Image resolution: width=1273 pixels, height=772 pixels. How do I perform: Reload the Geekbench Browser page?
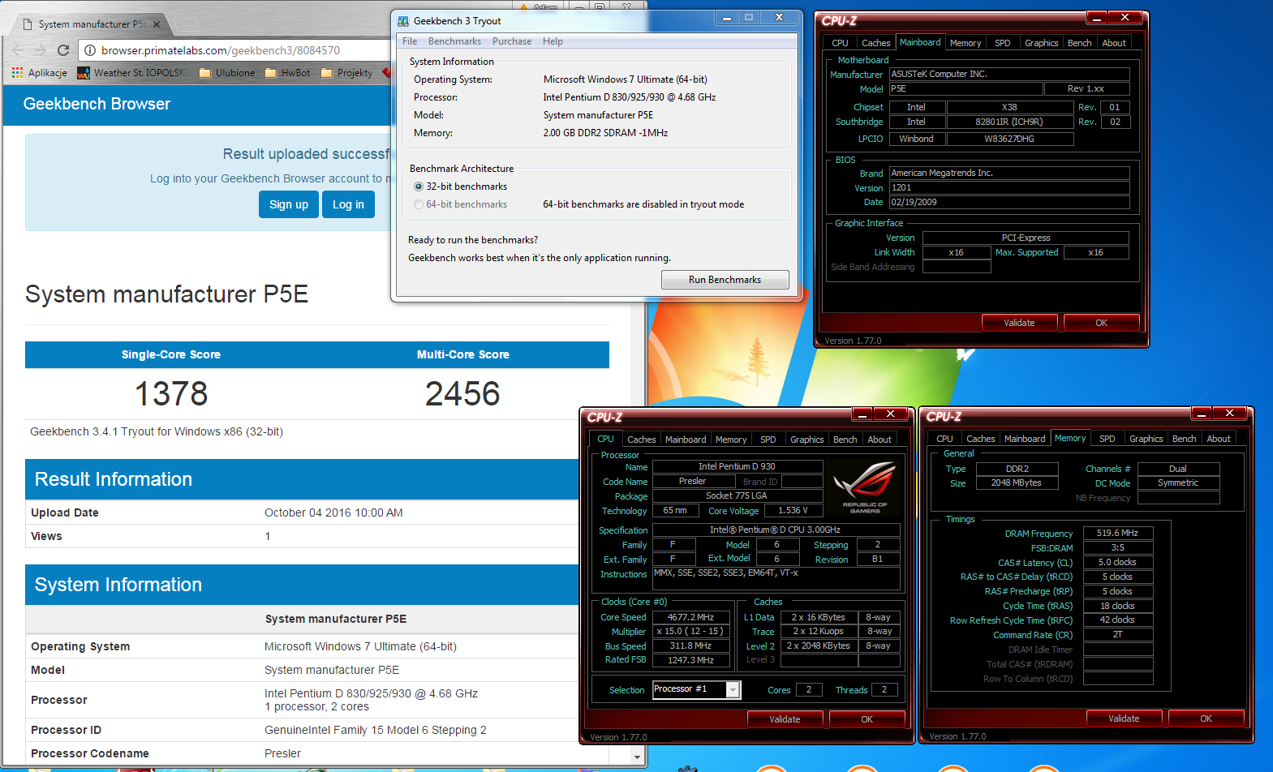click(x=63, y=50)
